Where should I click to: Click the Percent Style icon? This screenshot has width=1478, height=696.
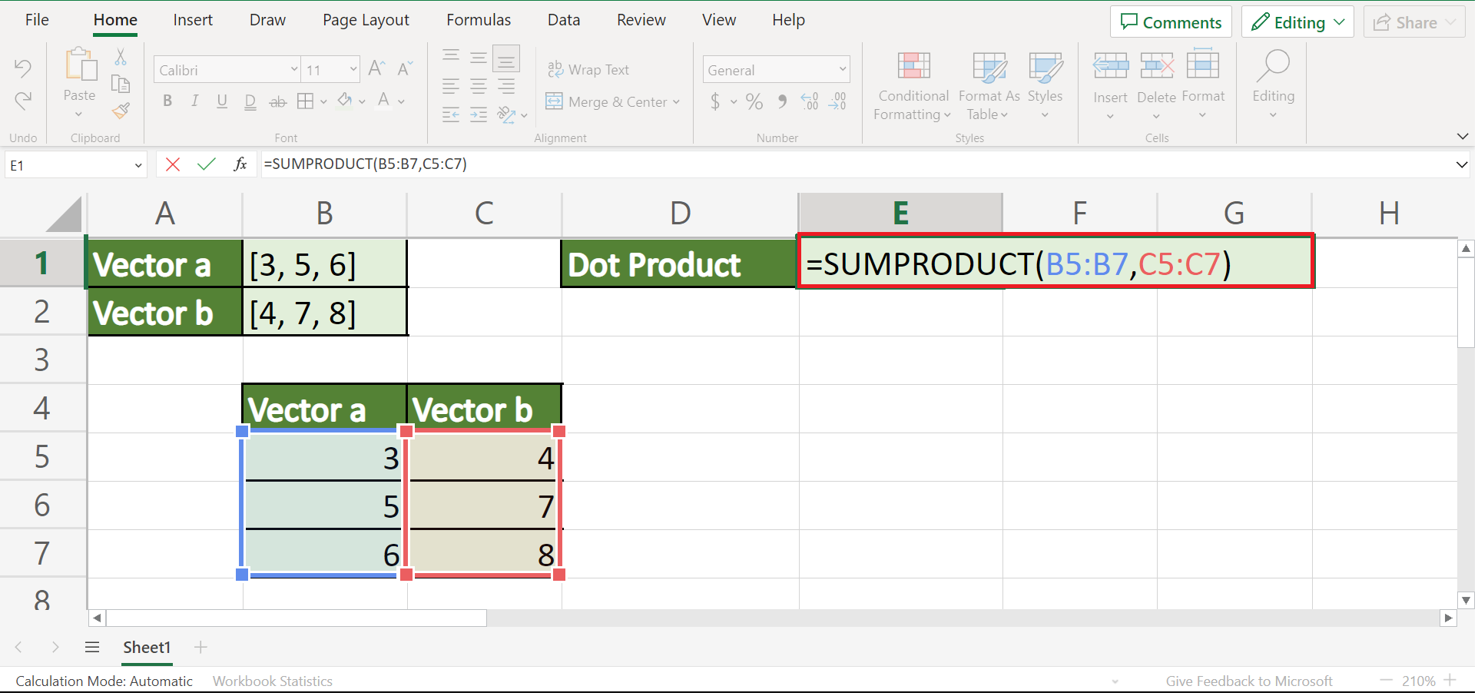click(x=754, y=101)
